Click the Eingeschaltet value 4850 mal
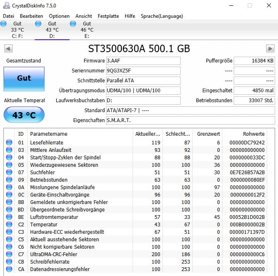 coord(254,91)
